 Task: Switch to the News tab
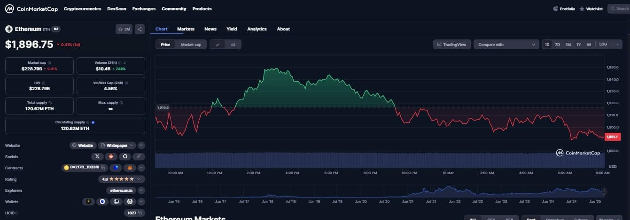click(x=210, y=29)
